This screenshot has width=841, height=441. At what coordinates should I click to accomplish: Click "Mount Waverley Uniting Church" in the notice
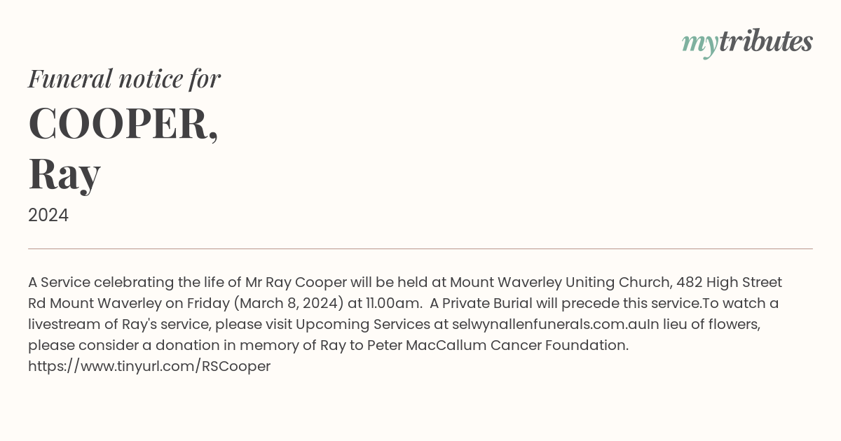[x=559, y=283]
